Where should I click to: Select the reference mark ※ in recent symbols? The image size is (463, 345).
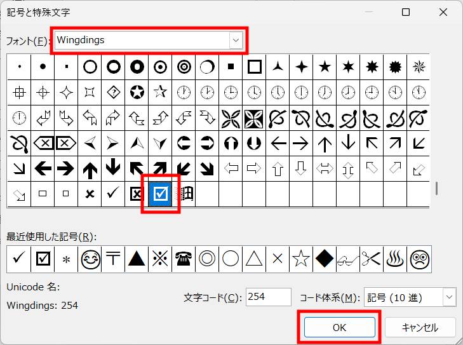tap(160, 259)
